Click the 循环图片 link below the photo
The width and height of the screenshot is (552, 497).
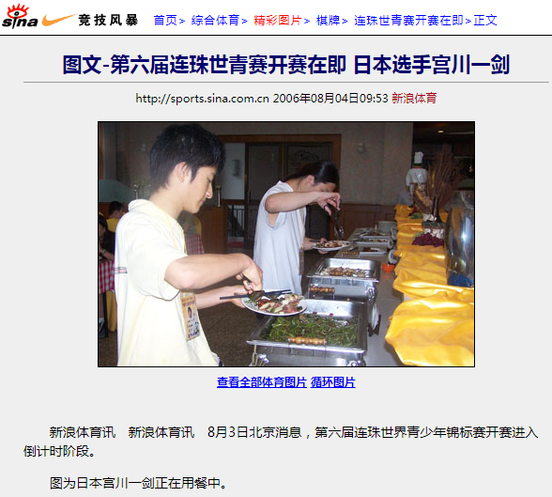click(x=332, y=382)
